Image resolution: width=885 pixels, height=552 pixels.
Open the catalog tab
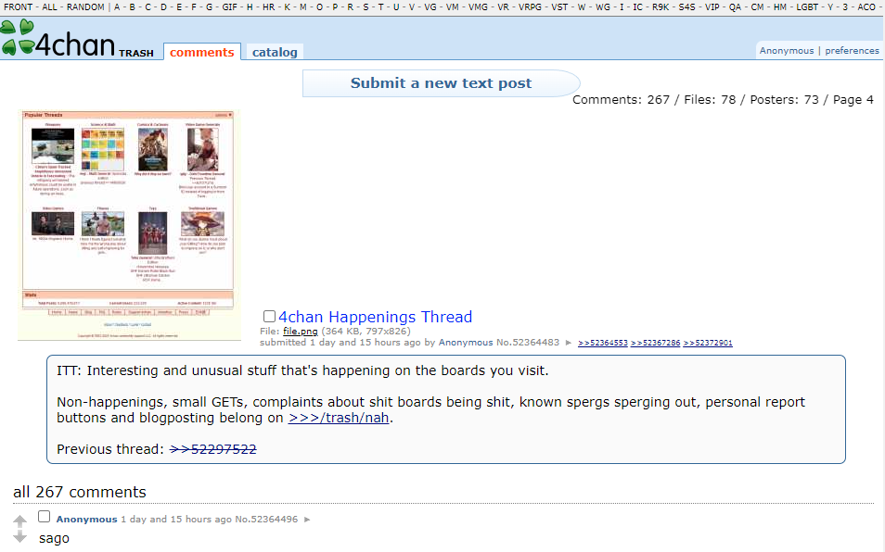(275, 53)
